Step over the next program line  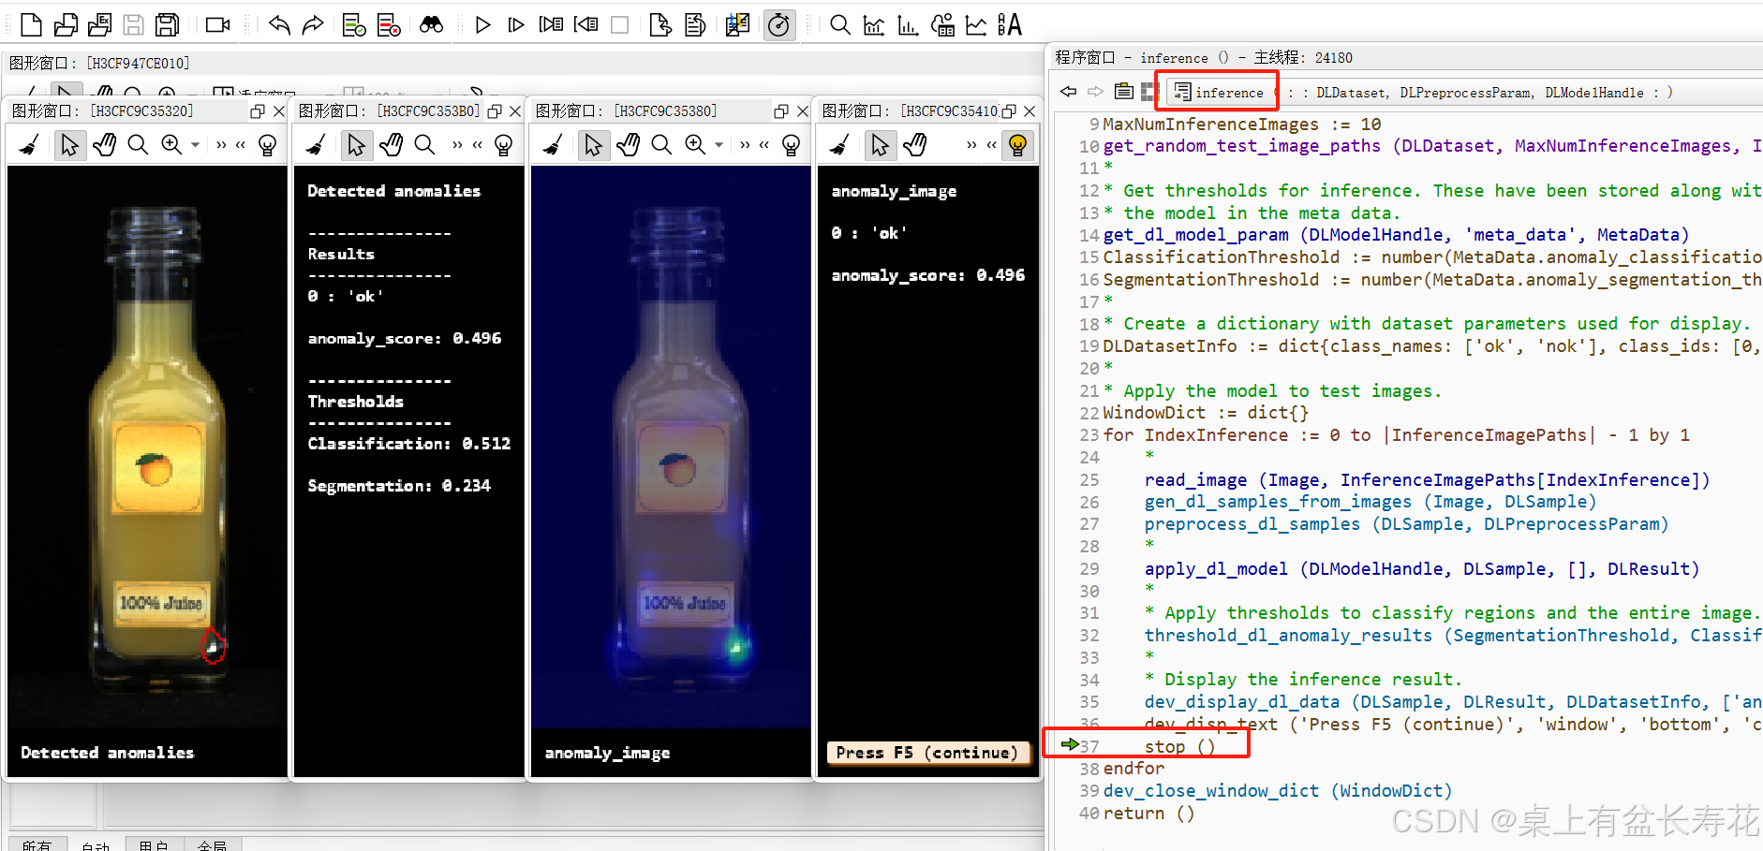click(516, 25)
